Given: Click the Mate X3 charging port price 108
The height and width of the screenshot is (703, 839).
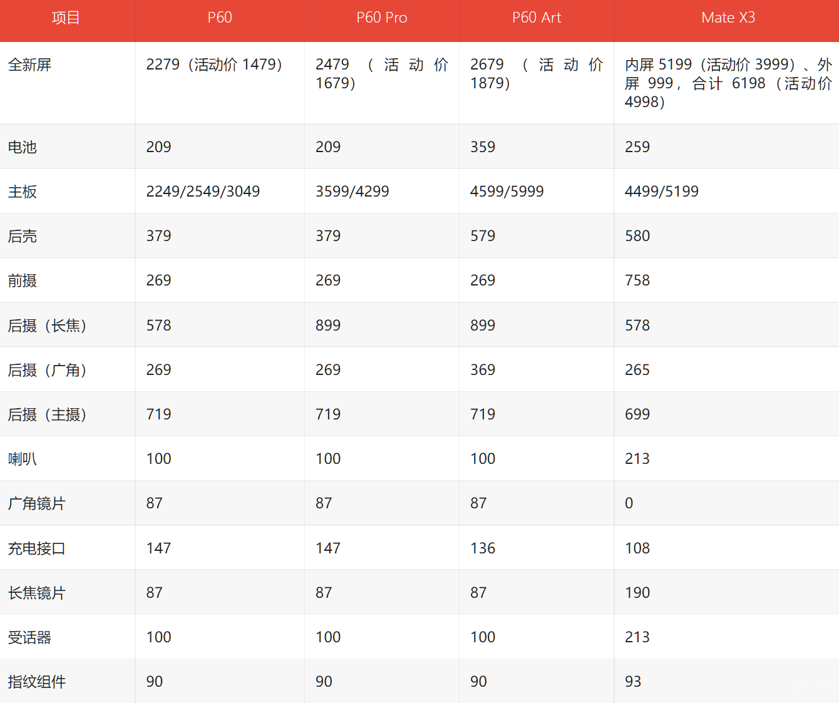Looking at the screenshot, I should [x=637, y=548].
